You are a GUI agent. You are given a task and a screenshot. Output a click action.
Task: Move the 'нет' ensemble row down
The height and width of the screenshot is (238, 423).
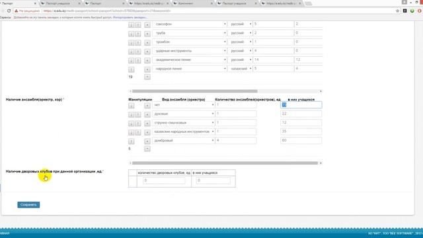click(132, 106)
